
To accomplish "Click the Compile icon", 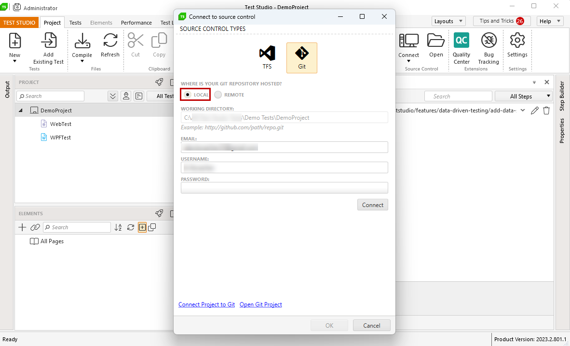I will tap(82, 41).
